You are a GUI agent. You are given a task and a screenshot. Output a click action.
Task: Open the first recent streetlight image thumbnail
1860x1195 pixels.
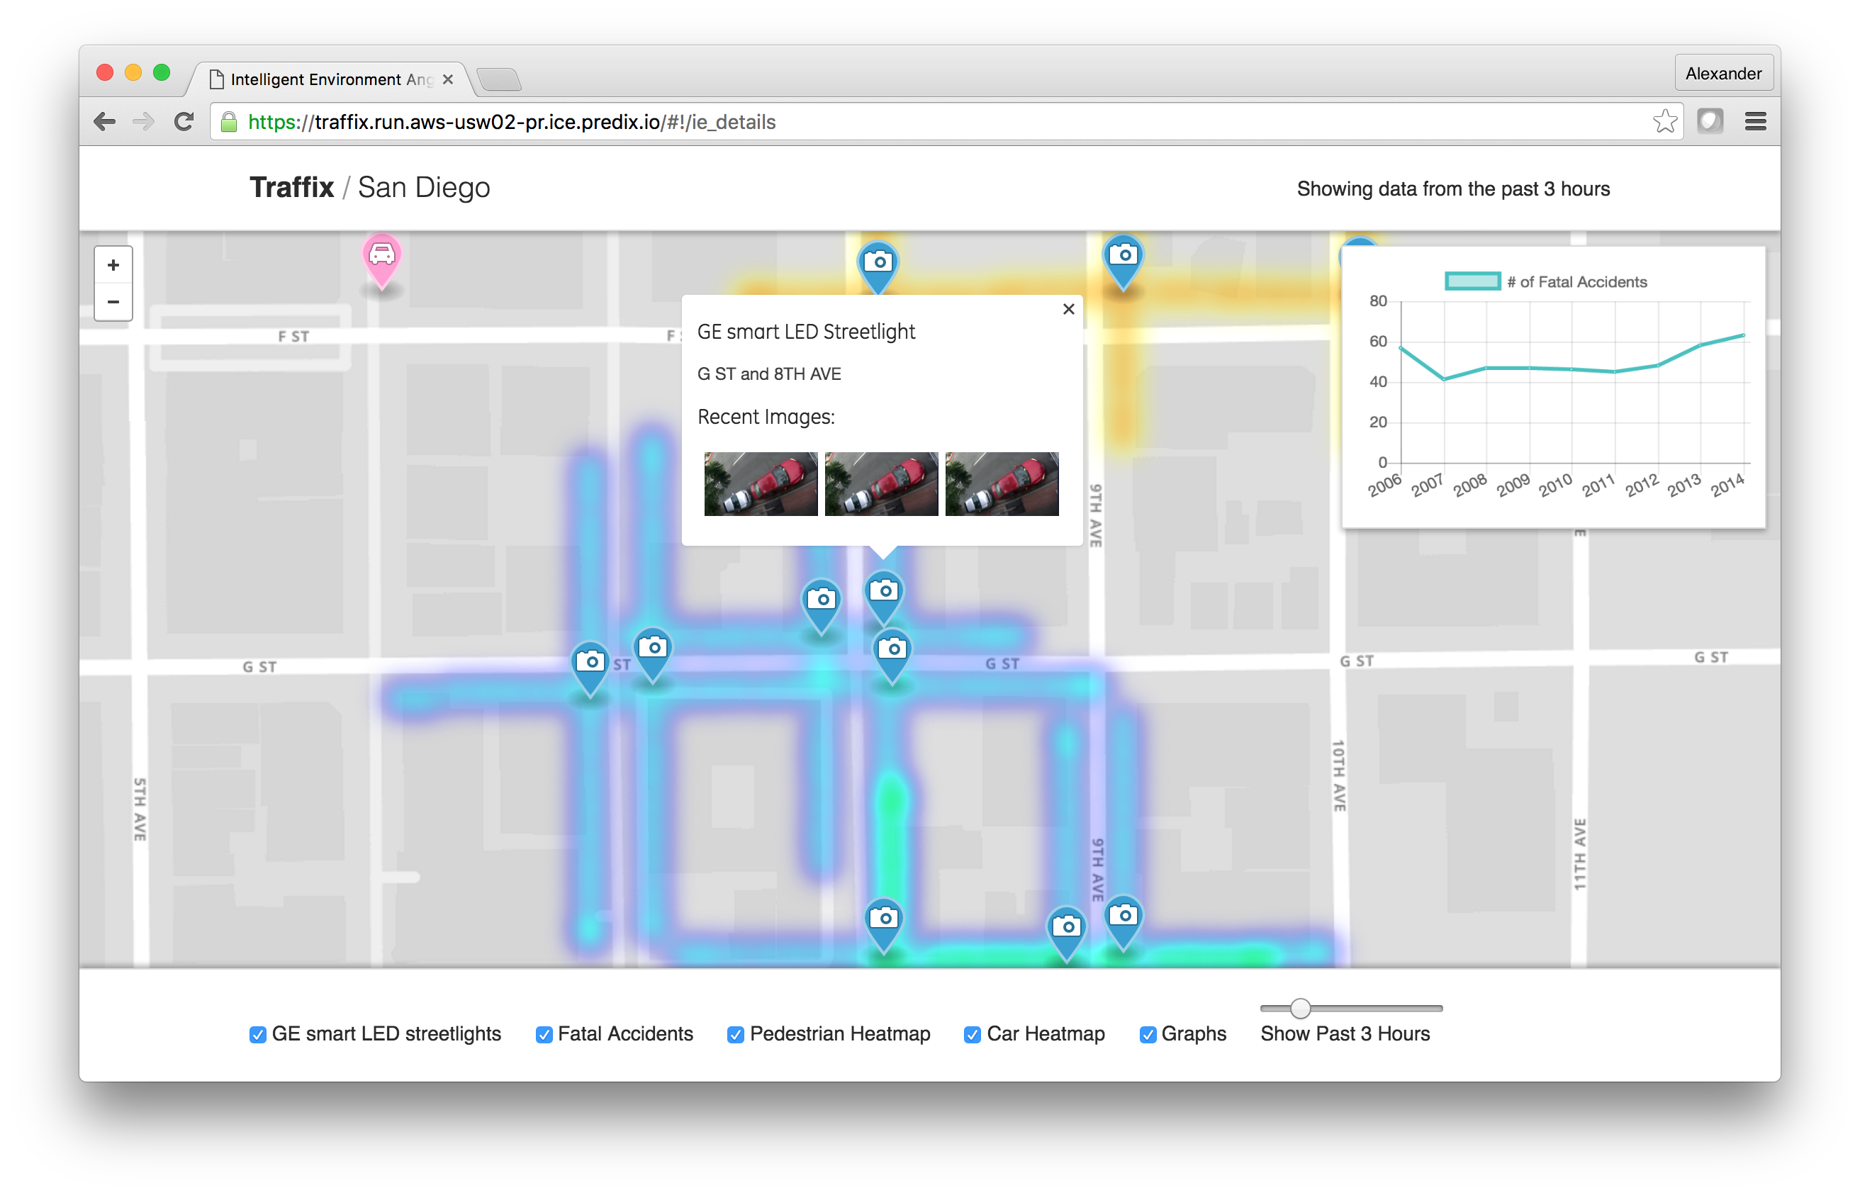pyautogui.click(x=761, y=484)
